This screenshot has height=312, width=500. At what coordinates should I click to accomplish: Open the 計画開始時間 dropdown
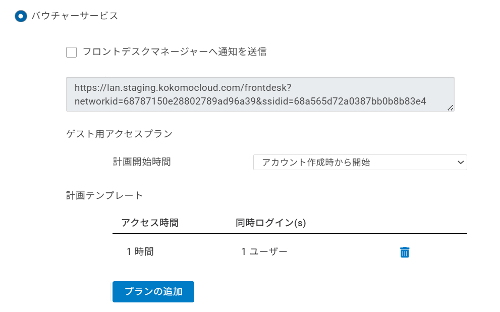[359, 163]
